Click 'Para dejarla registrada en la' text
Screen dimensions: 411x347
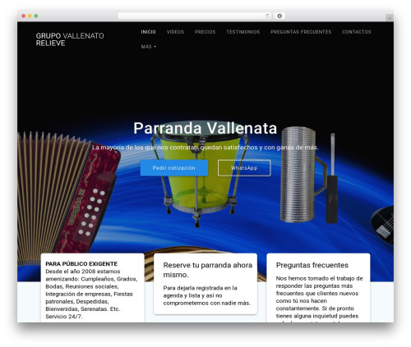pyautogui.click(x=200, y=288)
